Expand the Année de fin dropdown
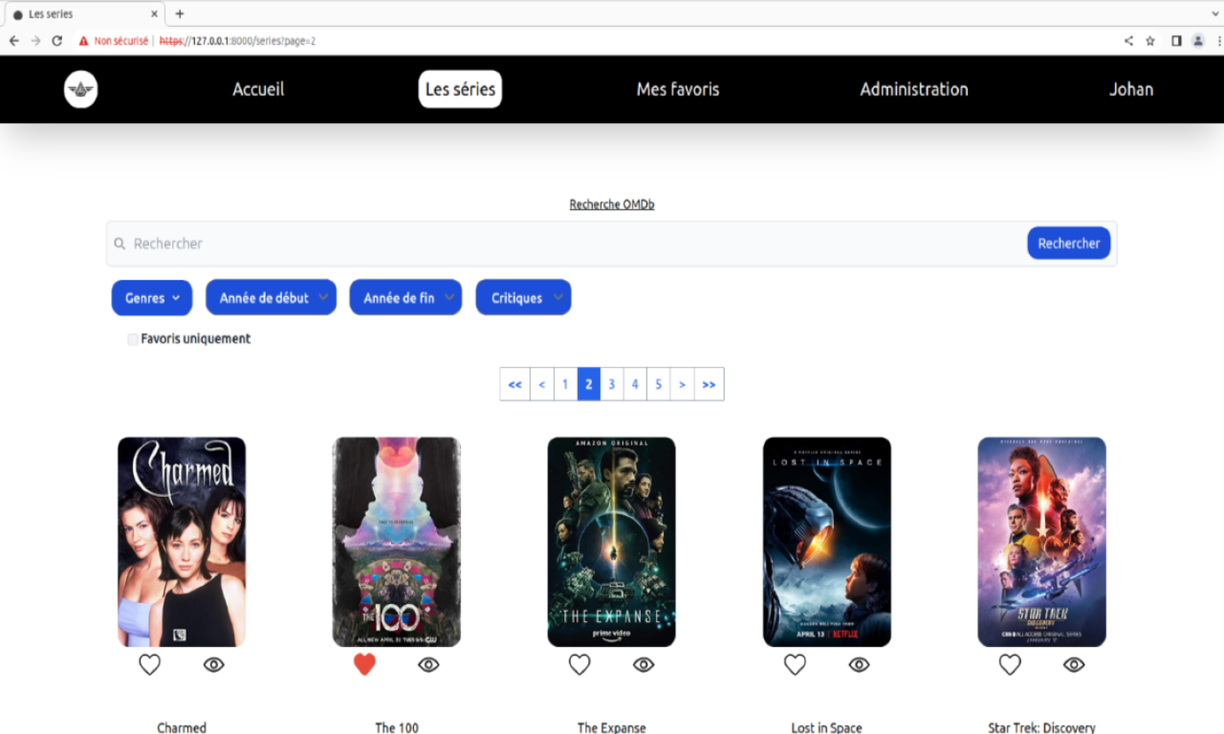Image resolution: width=1224 pixels, height=734 pixels. point(405,297)
